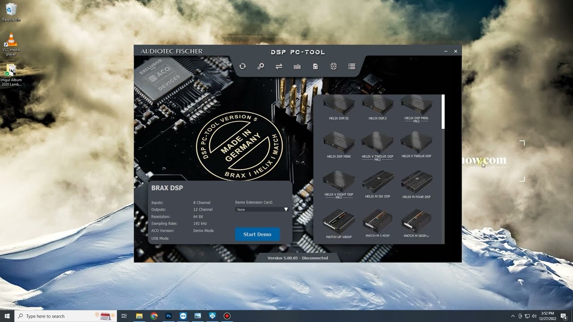Open the list menu icon in DSP toolbar
This screenshot has width=573, height=322.
352,66
